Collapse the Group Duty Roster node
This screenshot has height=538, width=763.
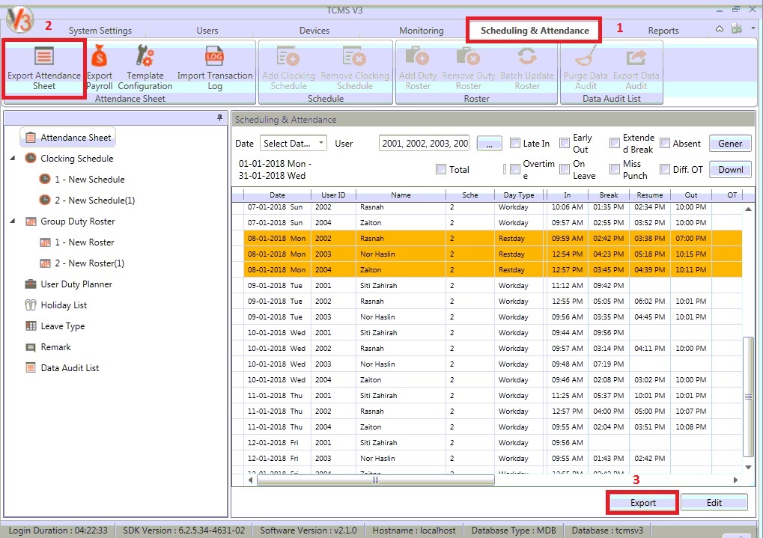point(13,221)
